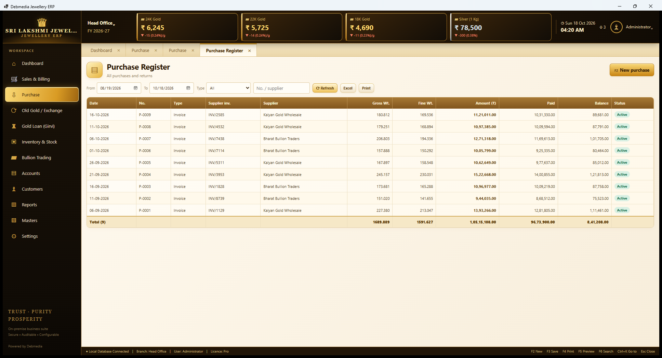Image resolution: width=662 pixels, height=358 pixels.
Task: Click Active status for P-0001
Action: pos(622,210)
